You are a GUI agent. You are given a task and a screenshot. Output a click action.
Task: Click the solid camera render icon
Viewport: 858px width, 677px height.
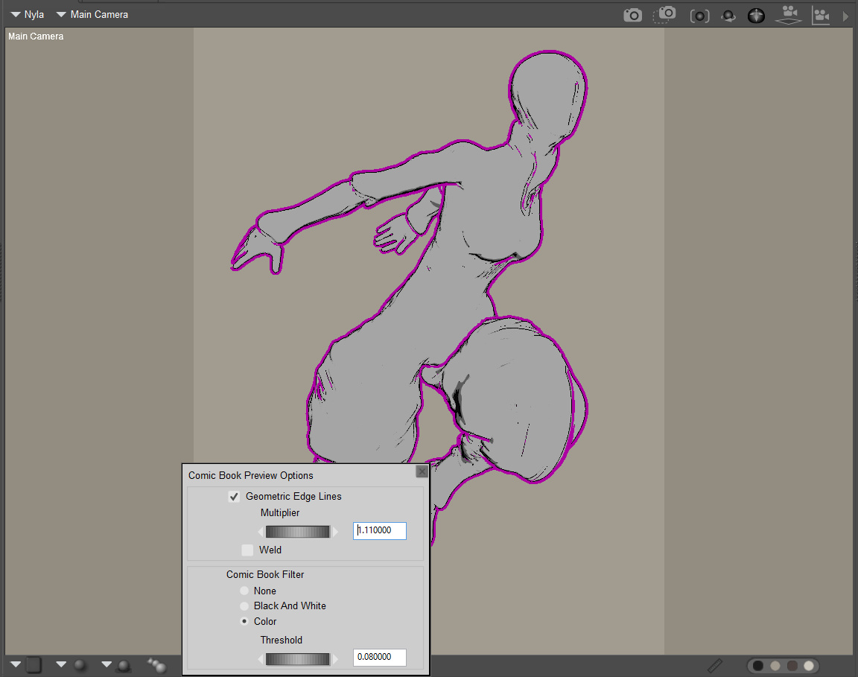(x=632, y=15)
